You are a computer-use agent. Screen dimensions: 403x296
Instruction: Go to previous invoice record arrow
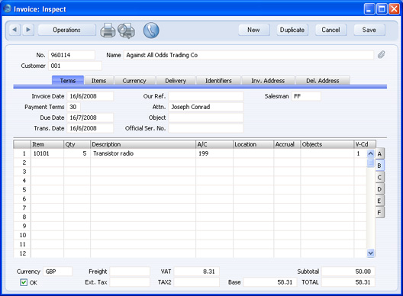point(15,30)
